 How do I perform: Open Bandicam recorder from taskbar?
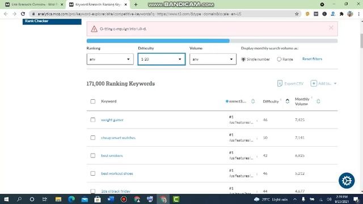124,199
